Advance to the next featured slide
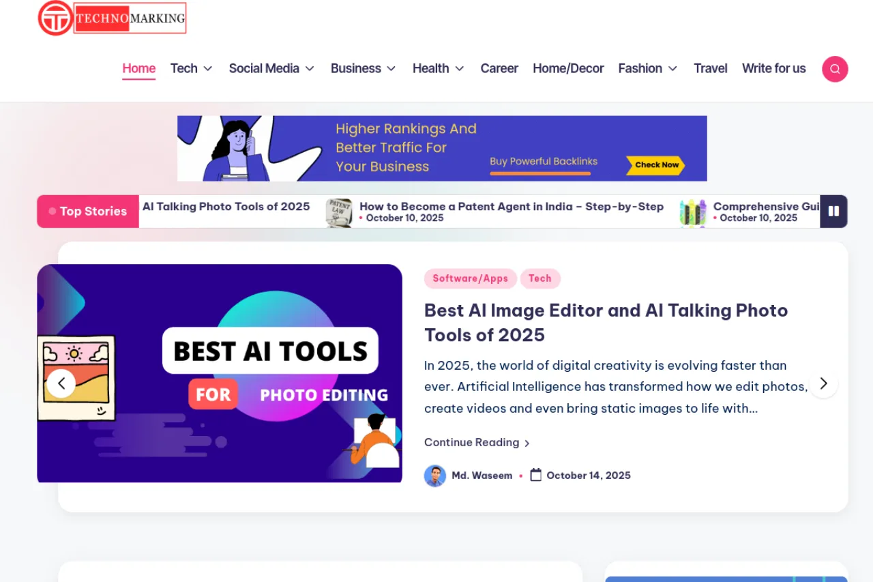Image resolution: width=873 pixels, height=582 pixels. (x=823, y=383)
